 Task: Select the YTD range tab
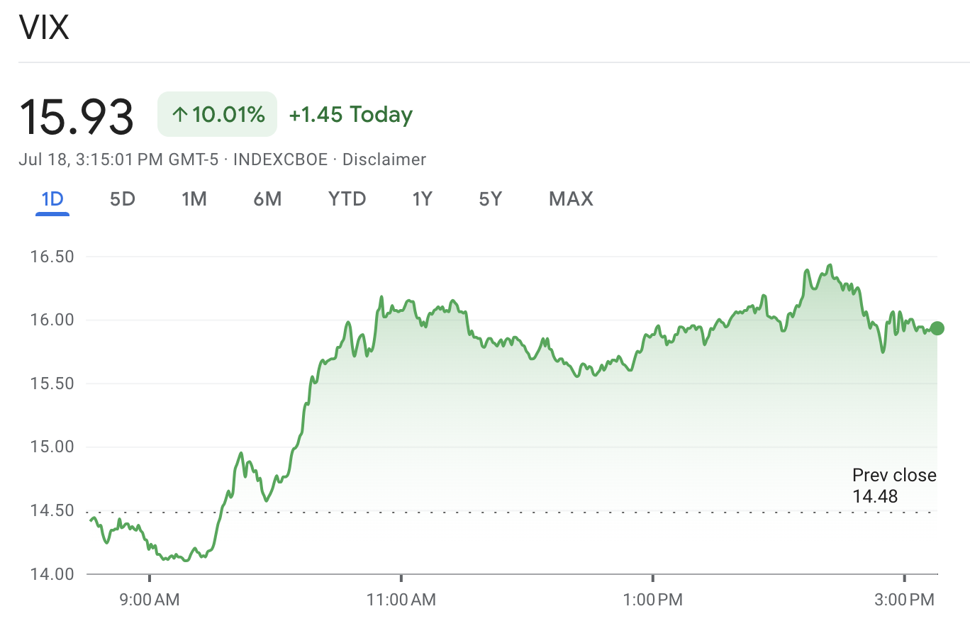pos(347,199)
